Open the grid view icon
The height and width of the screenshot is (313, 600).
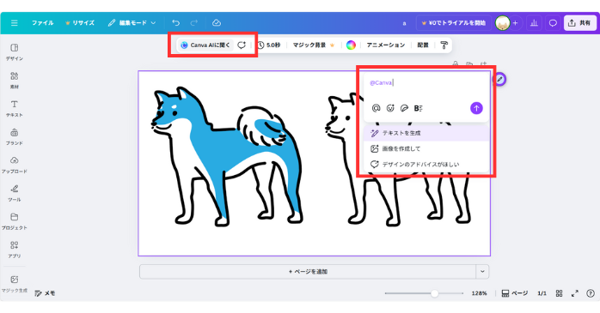click(559, 293)
